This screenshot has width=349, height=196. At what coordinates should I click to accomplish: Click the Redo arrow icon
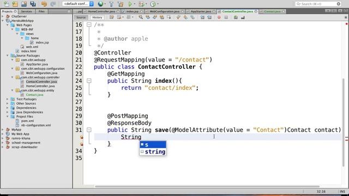pyautogui.click(x=53, y=4)
